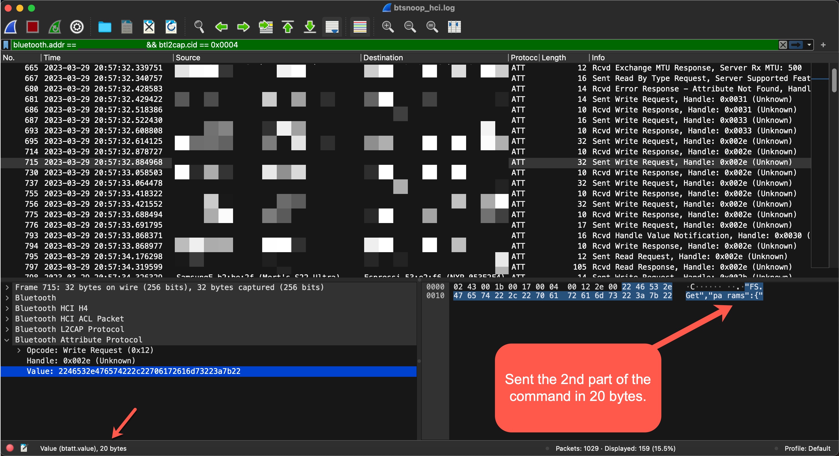
Task: Jump to the last packet
Action: click(310, 27)
